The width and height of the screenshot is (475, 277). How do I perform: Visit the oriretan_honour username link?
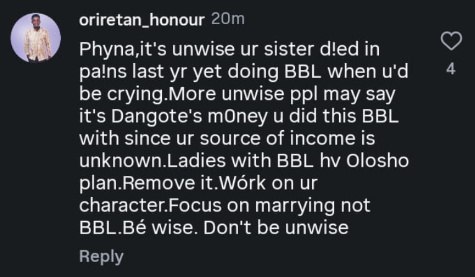pos(142,20)
